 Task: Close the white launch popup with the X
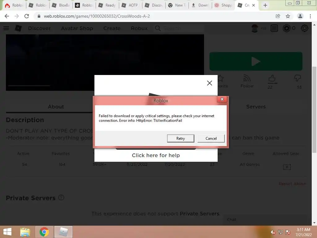[210, 83]
